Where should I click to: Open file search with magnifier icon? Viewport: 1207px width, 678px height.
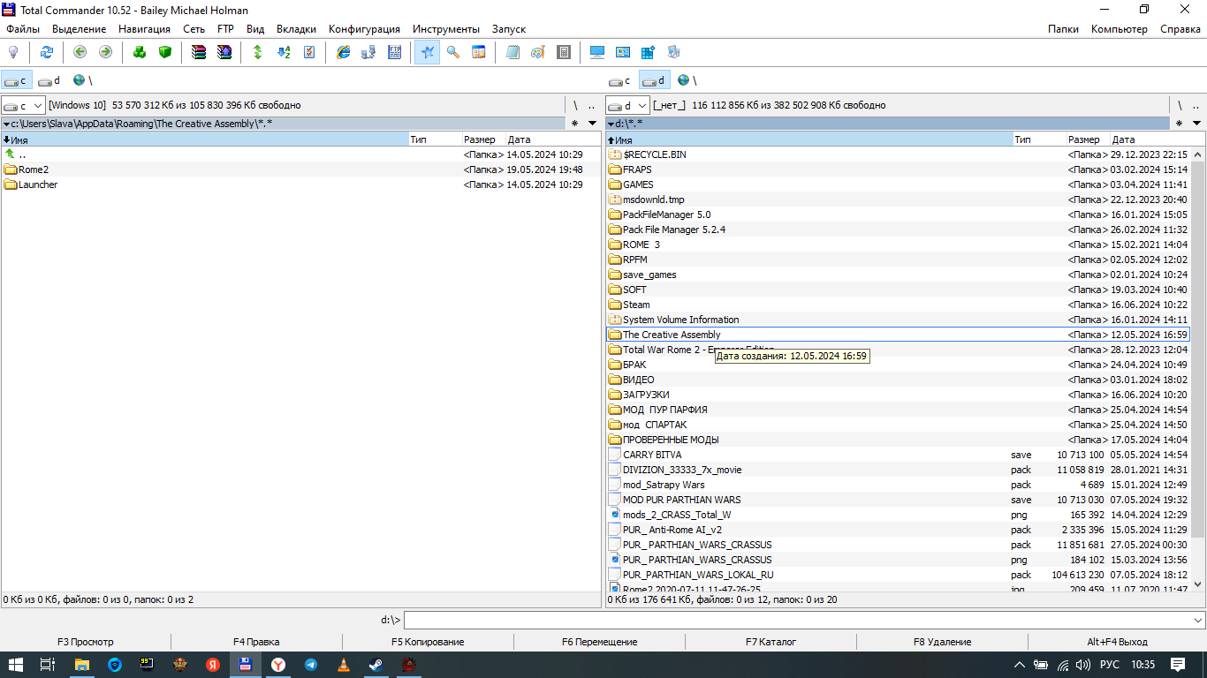click(x=453, y=52)
